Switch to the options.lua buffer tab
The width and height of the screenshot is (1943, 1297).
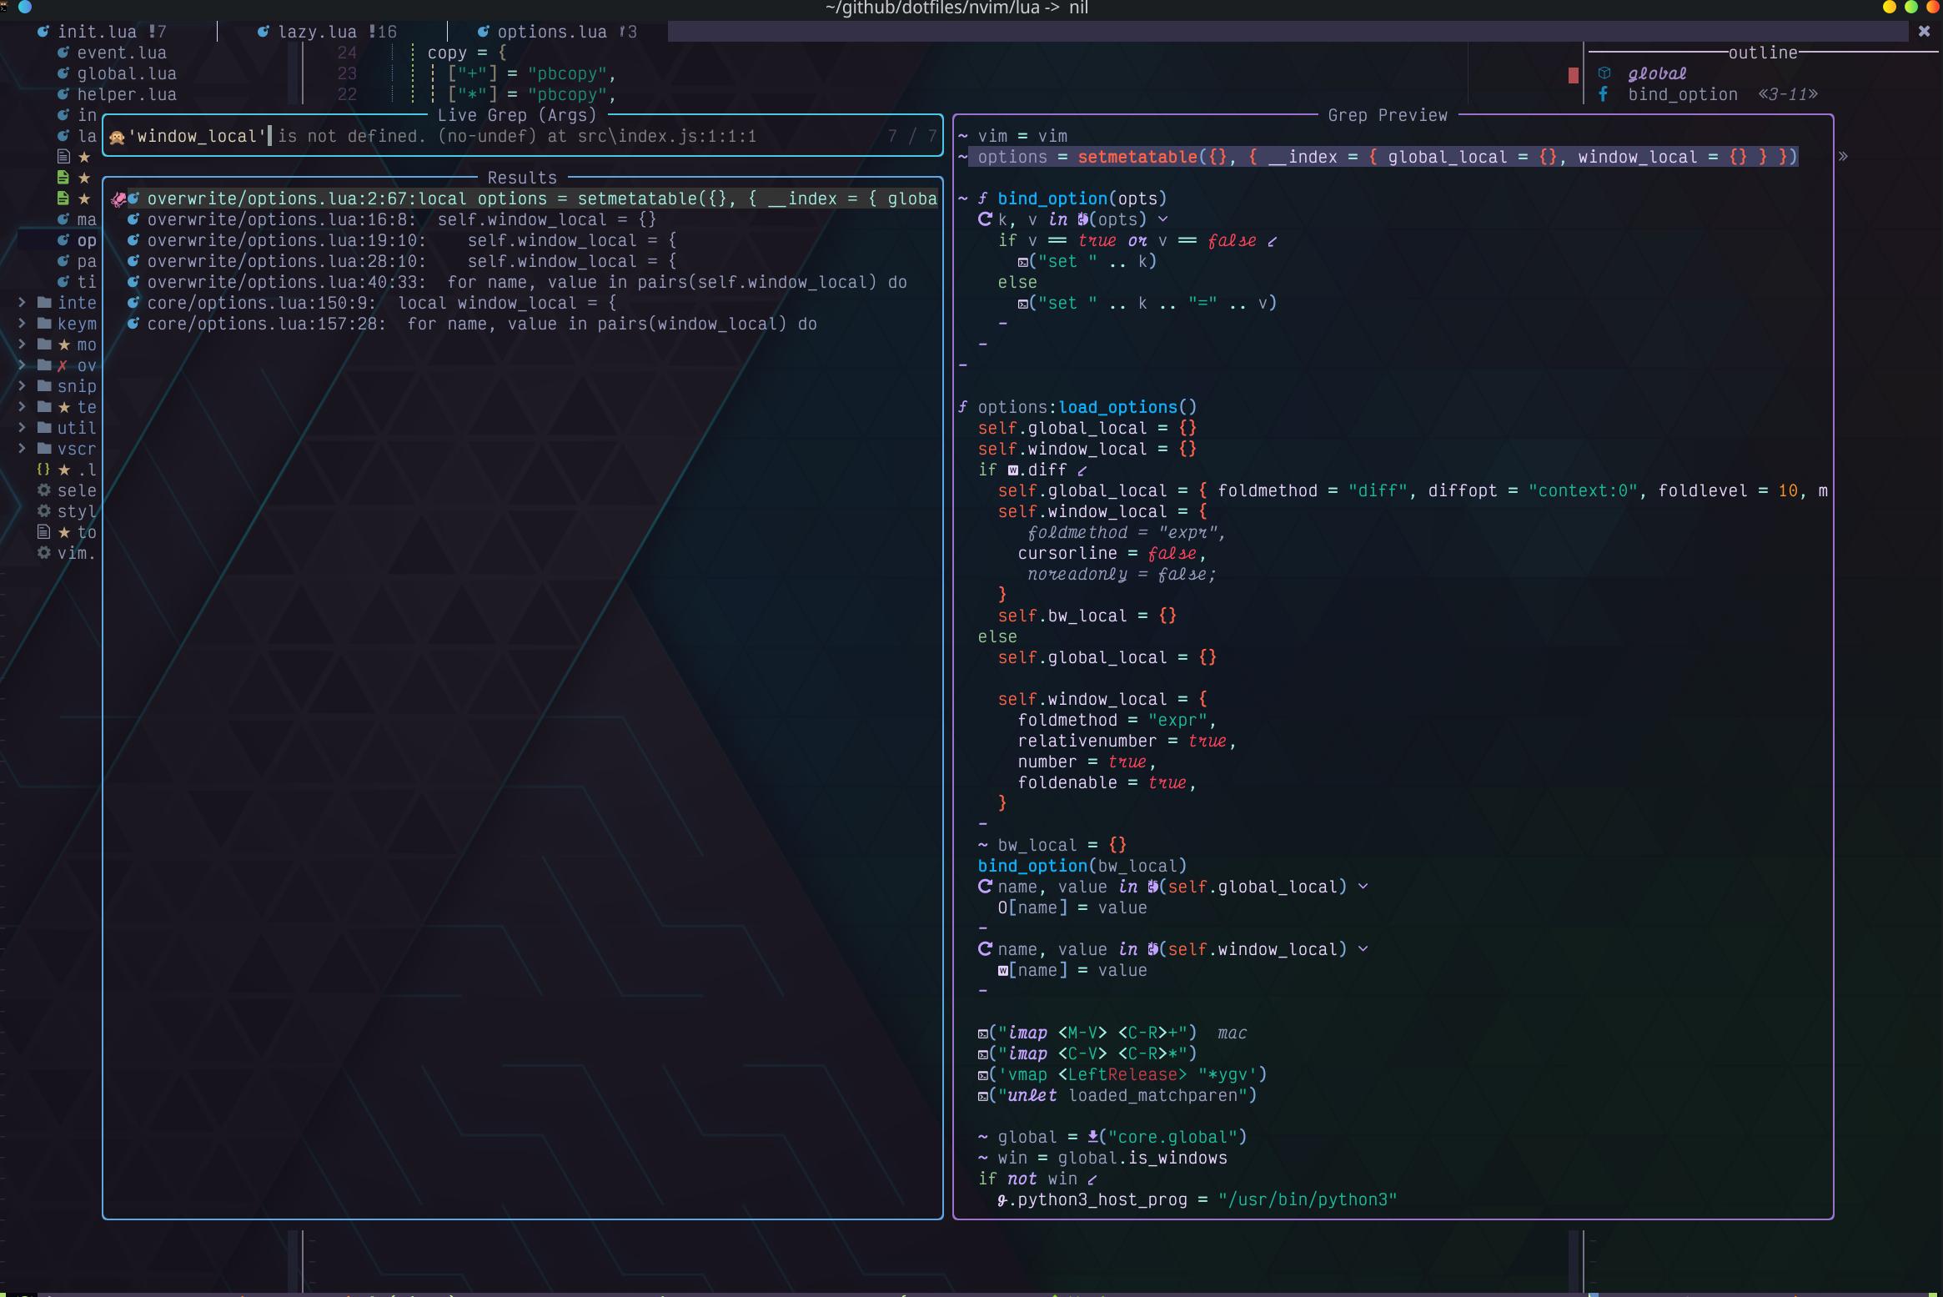(557, 32)
